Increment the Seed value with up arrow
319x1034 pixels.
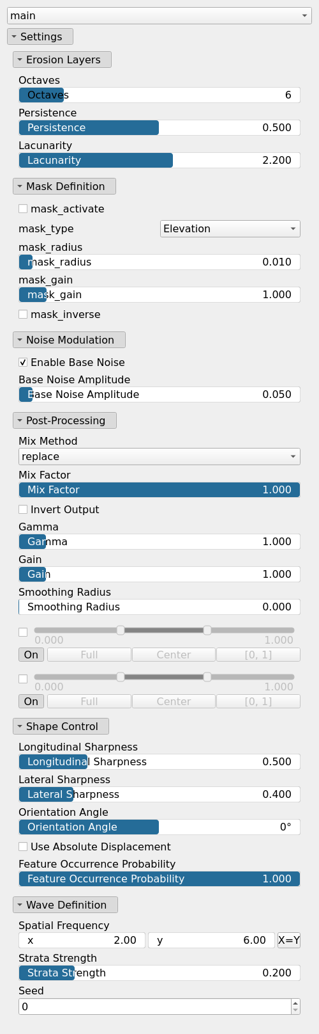[x=295, y=1003]
